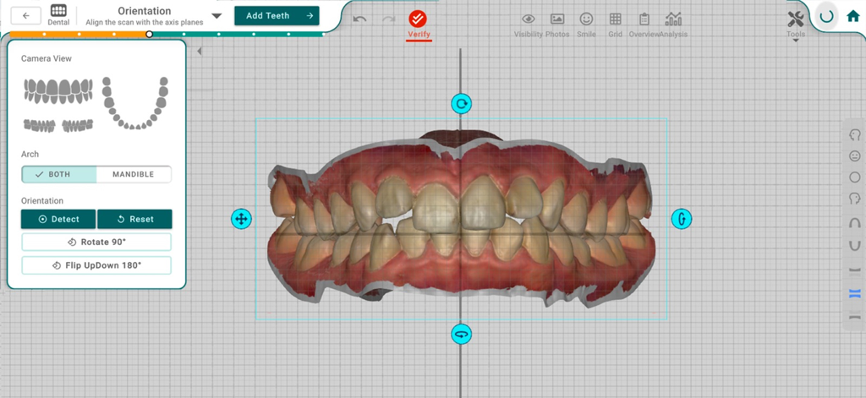Go back with the left arrow button
The width and height of the screenshot is (866, 398).
point(26,15)
